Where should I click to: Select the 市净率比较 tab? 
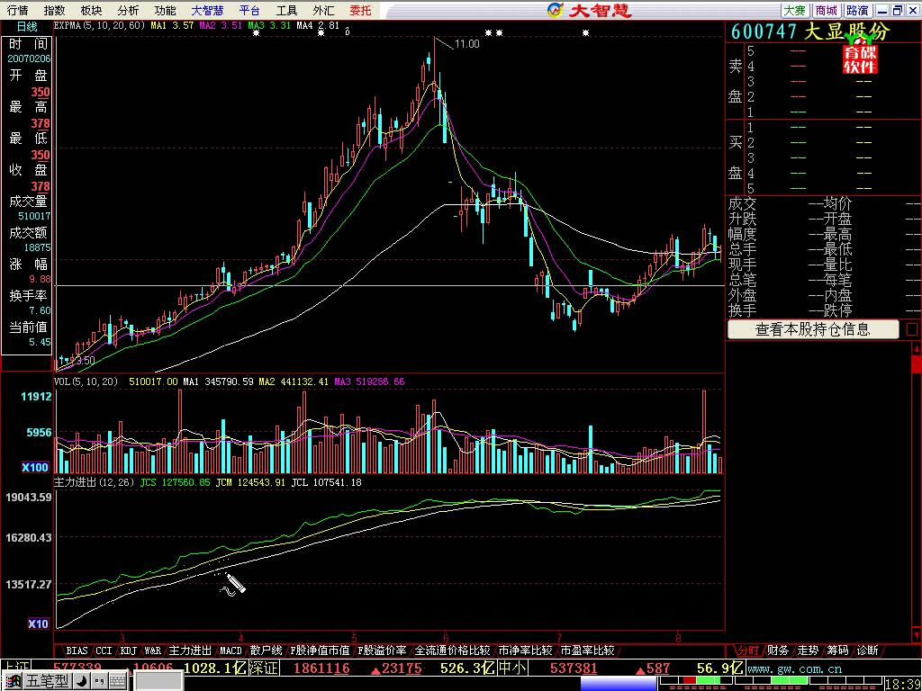pos(526,651)
